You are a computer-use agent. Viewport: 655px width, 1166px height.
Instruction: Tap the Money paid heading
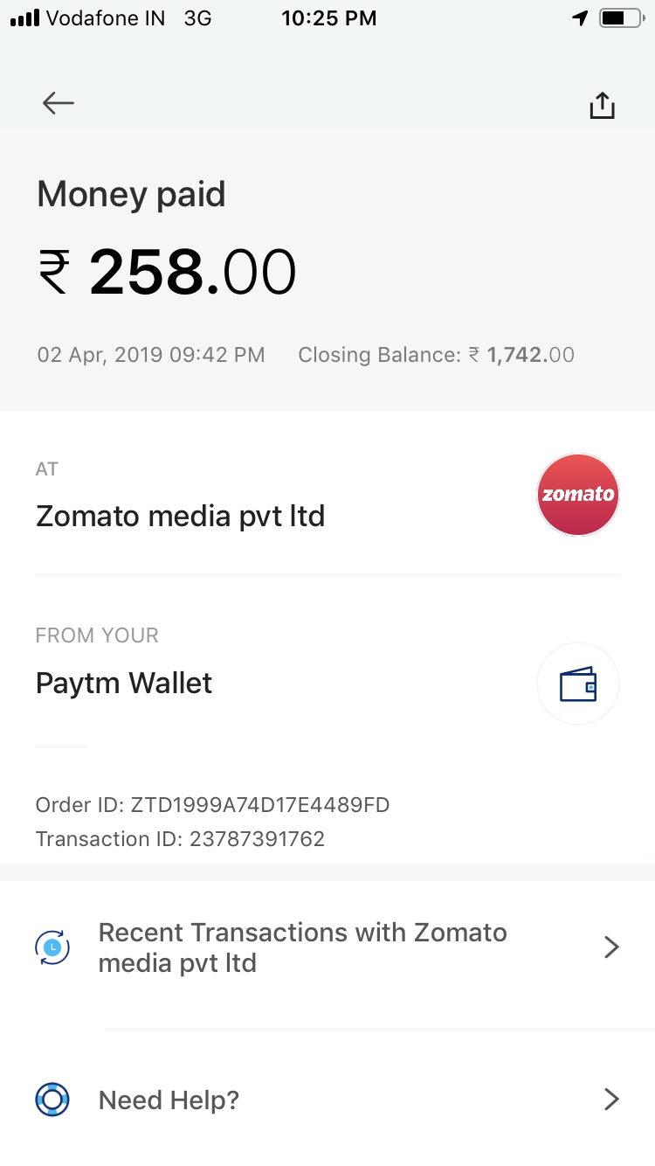(x=131, y=194)
